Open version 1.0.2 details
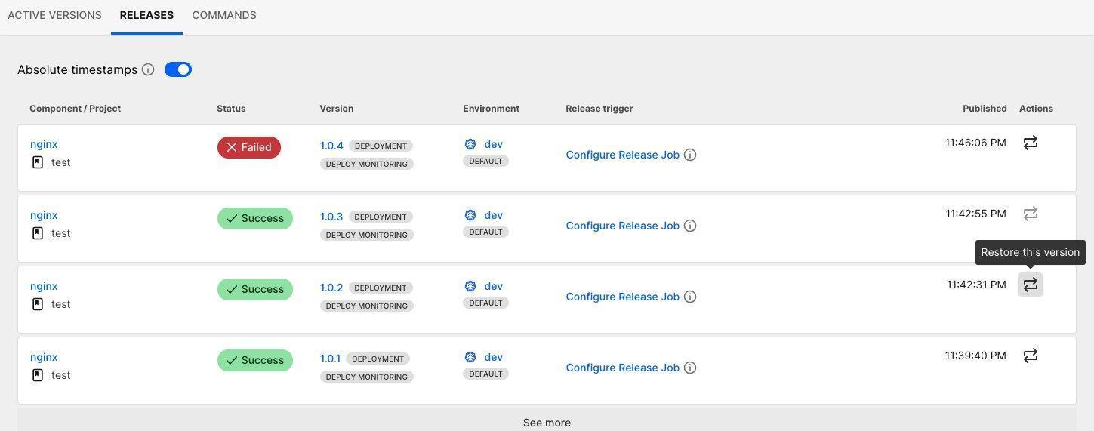1094x431 pixels. [331, 288]
